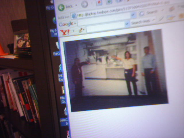This screenshot has width=184, height=138.
Task: Open the dropdown arrow beside Yahoo logo
Action: 74,31
